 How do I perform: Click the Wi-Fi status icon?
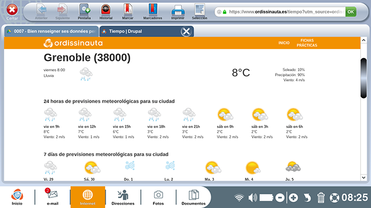(239, 198)
